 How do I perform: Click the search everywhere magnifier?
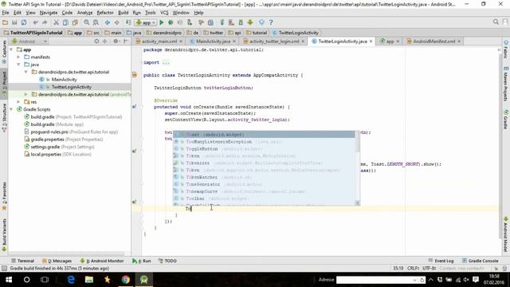point(496,22)
